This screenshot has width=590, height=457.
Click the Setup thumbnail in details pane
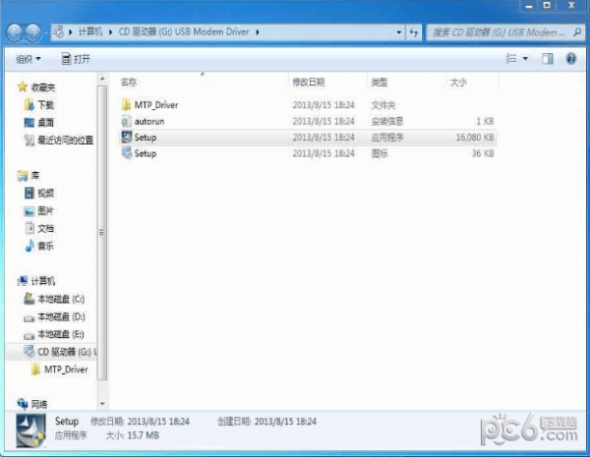click(x=30, y=430)
